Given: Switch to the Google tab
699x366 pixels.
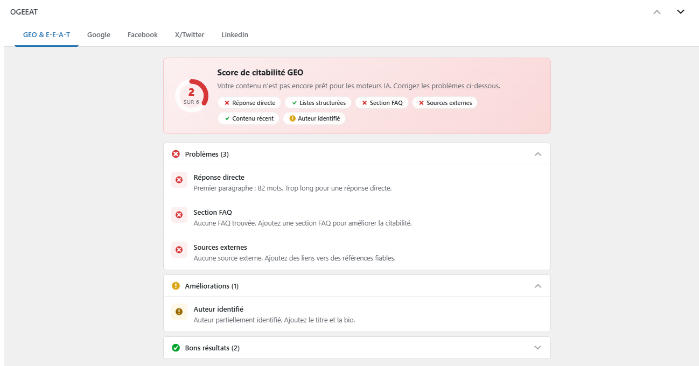Looking at the screenshot, I should (99, 34).
